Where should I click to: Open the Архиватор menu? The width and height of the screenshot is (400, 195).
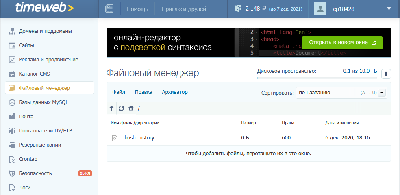tap(175, 92)
